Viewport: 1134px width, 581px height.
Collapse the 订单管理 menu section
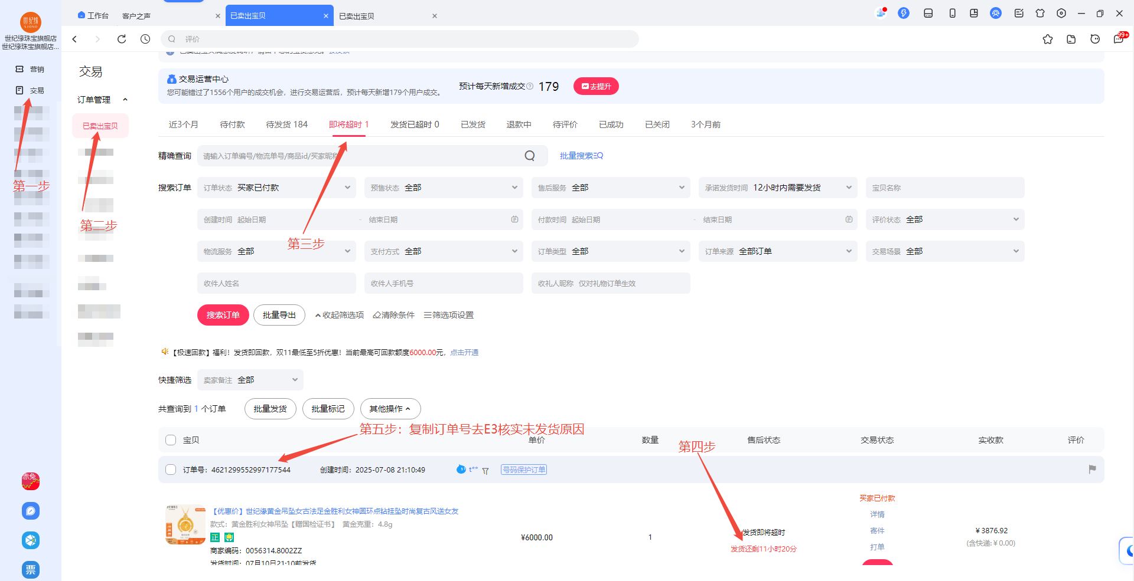(125, 100)
